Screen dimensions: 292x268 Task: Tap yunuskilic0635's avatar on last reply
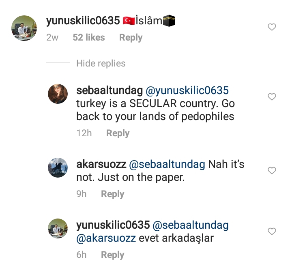(x=58, y=228)
